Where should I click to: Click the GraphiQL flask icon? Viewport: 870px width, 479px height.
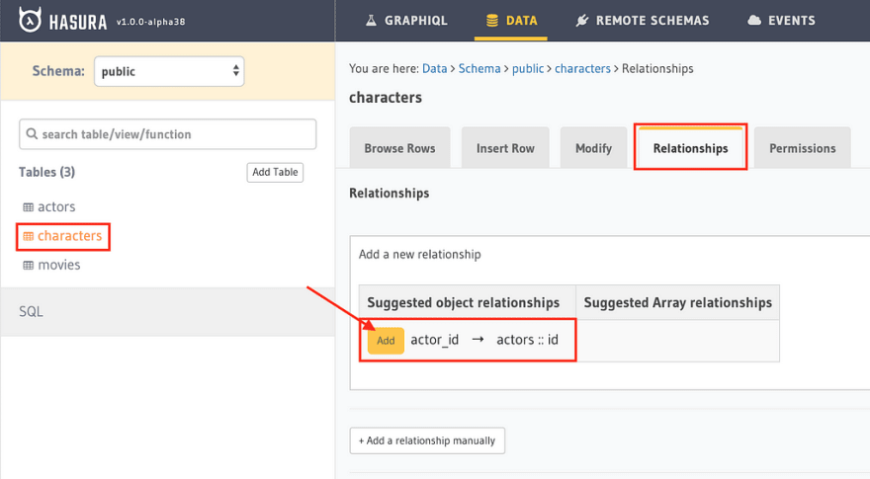[x=371, y=21]
